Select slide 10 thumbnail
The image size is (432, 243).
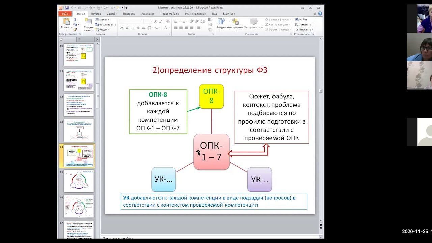(x=79, y=55)
